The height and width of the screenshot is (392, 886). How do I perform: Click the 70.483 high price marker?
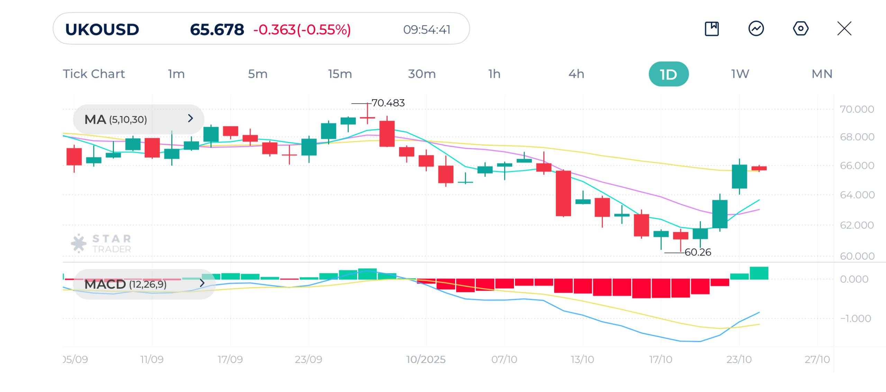(388, 103)
